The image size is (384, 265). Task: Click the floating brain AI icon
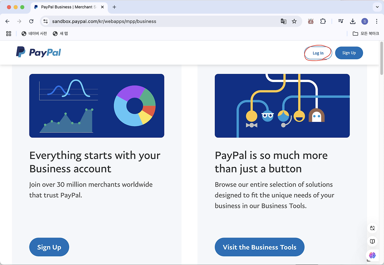click(x=372, y=255)
